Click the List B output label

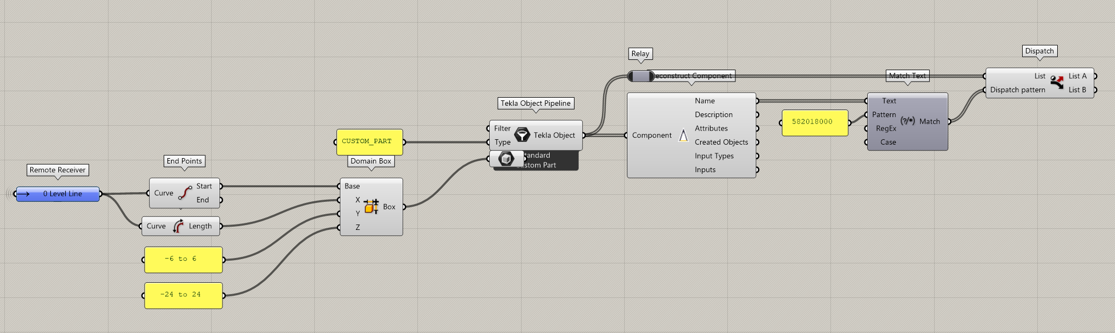(1078, 90)
